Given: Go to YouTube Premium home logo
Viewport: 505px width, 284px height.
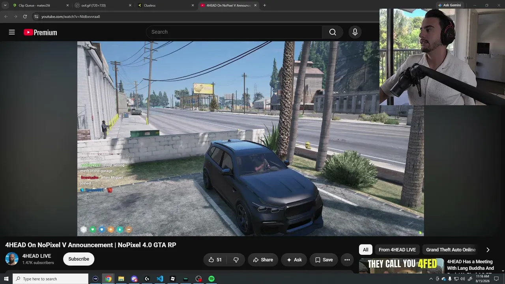Looking at the screenshot, I should pyautogui.click(x=40, y=32).
